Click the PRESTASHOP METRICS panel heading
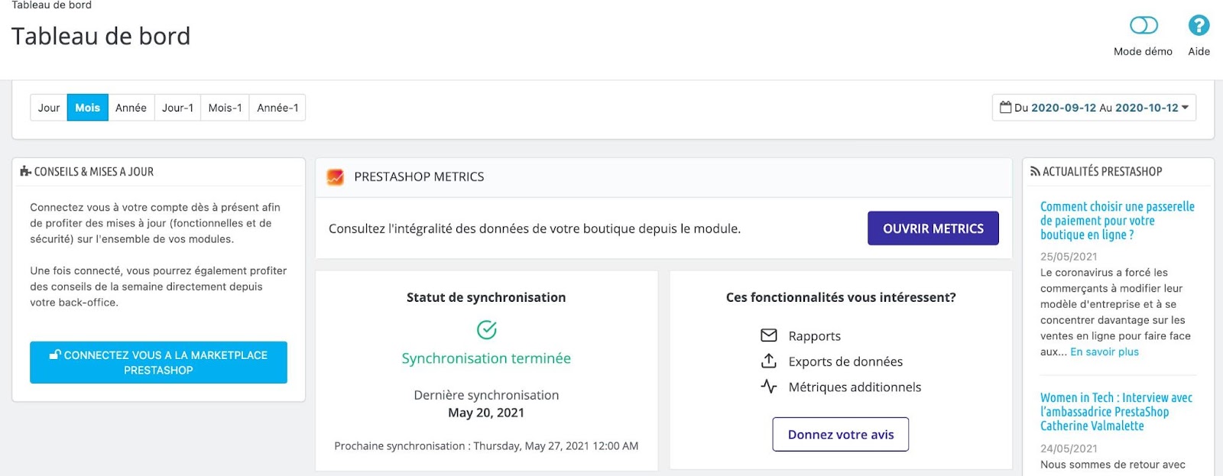This screenshot has height=476, width=1223. tap(419, 177)
